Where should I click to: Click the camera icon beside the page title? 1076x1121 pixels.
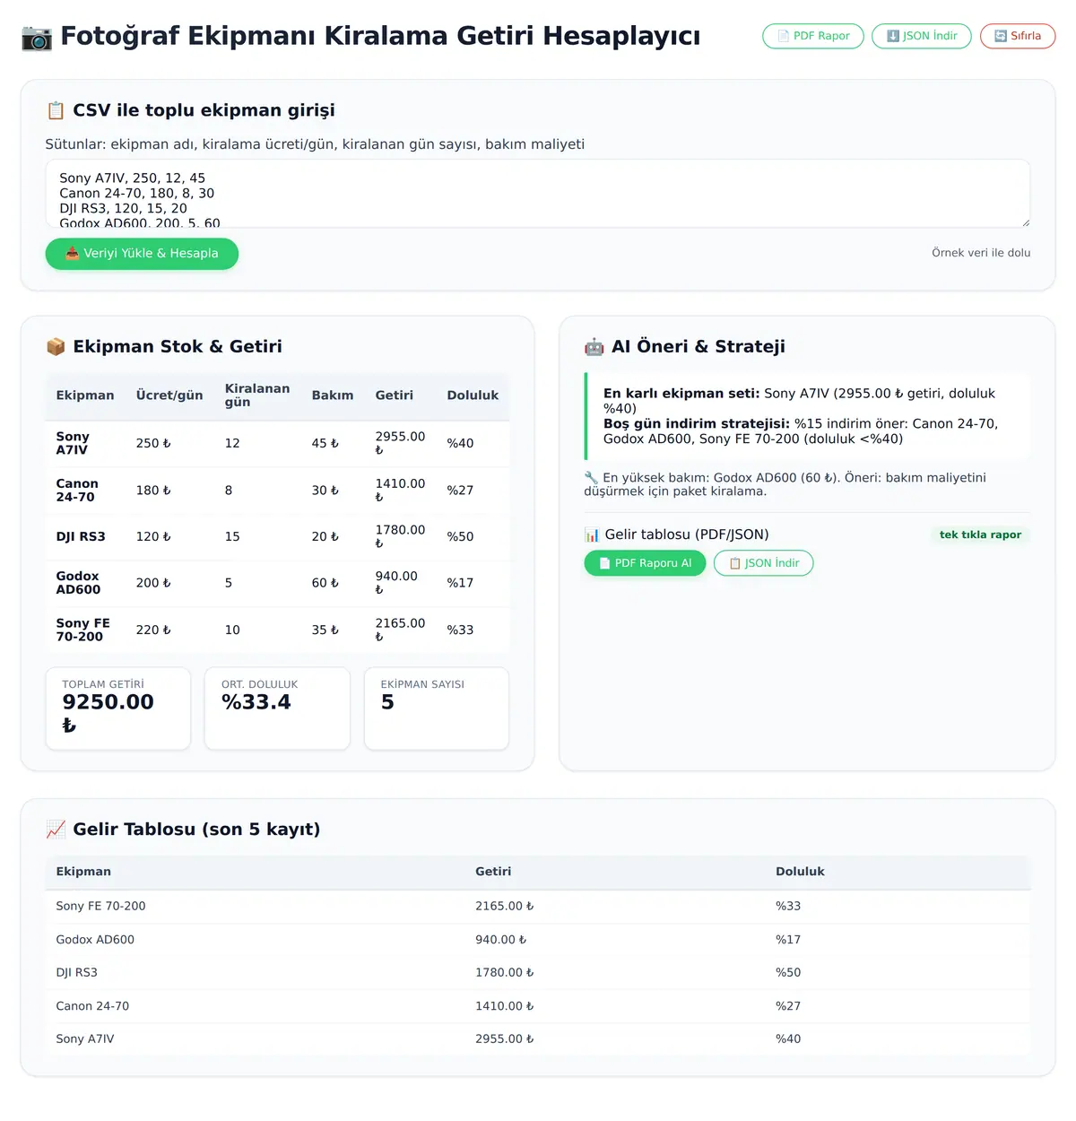coord(37,37)
